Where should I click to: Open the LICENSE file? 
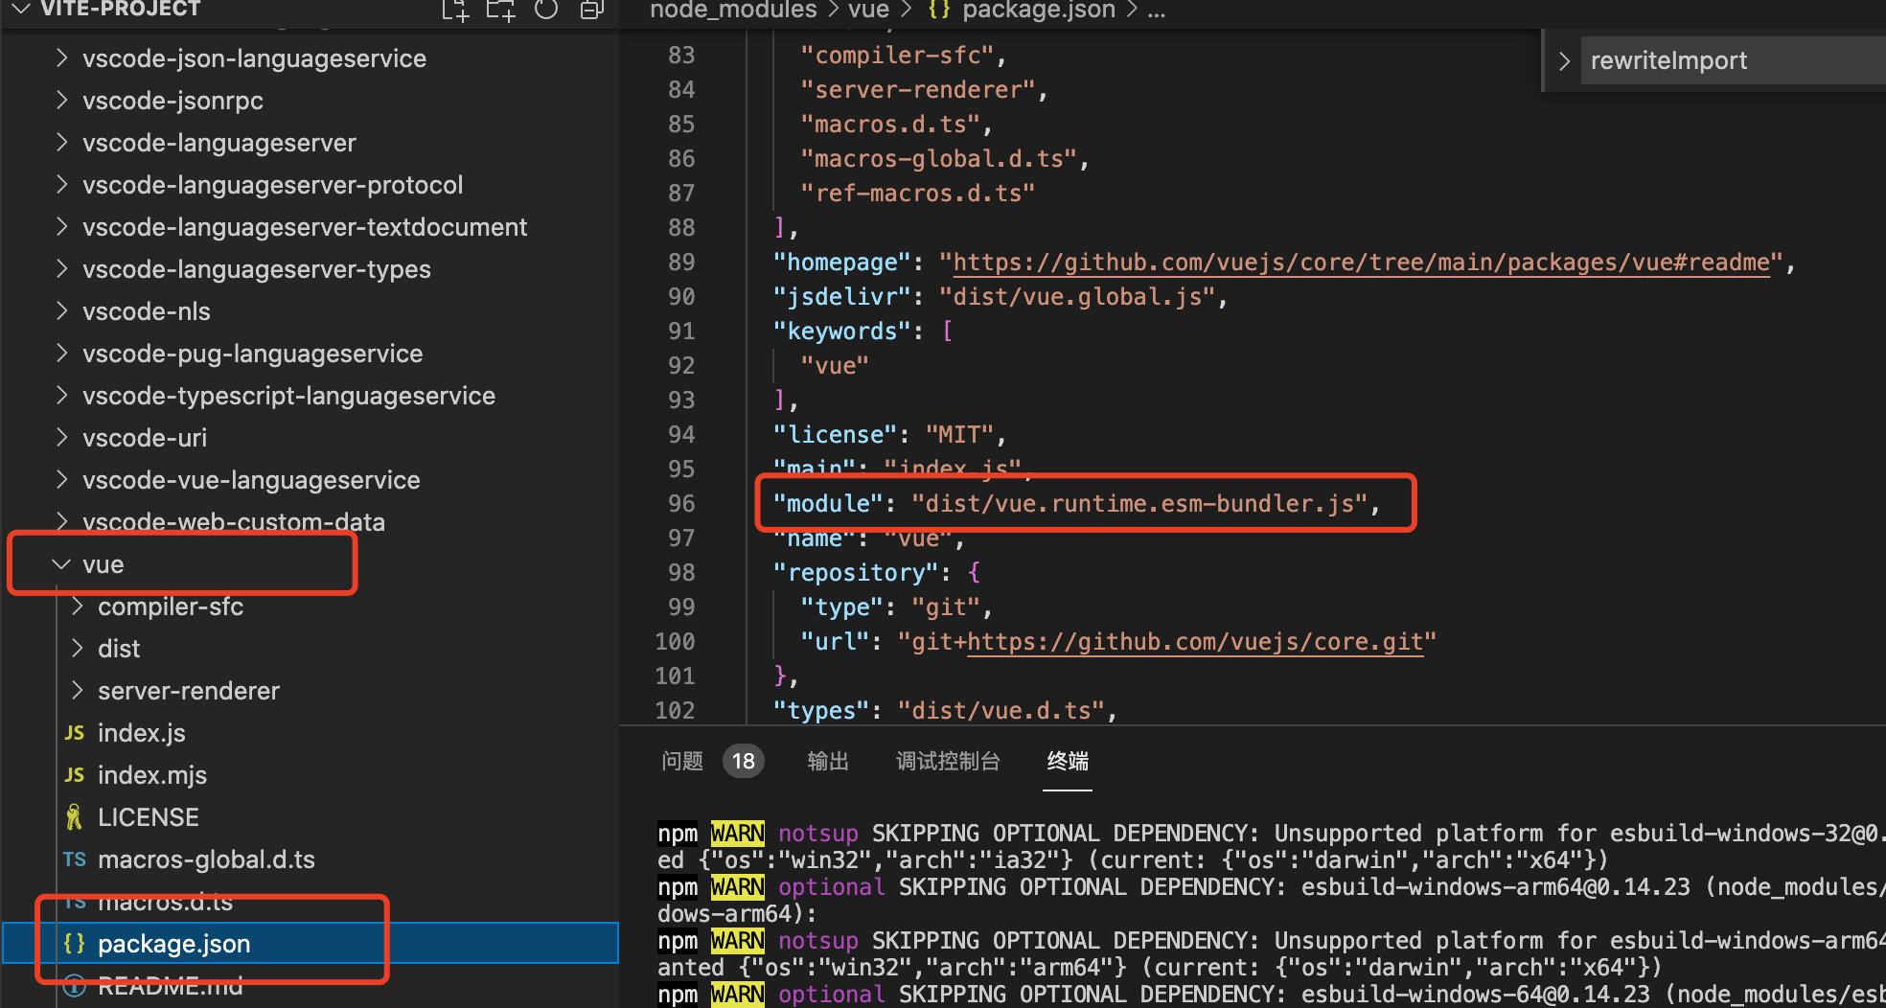tap(149, 817)
